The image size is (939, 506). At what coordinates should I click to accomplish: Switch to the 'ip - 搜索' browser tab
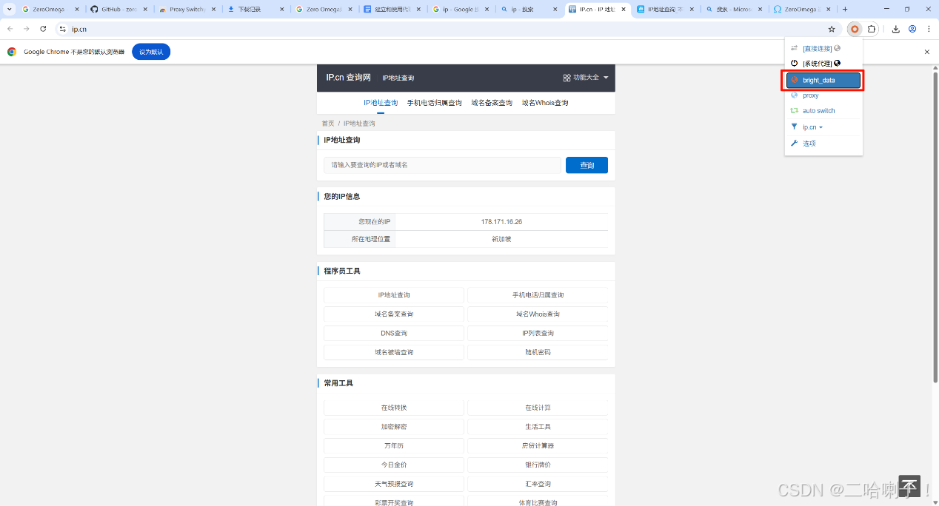(x=528, y=10)
